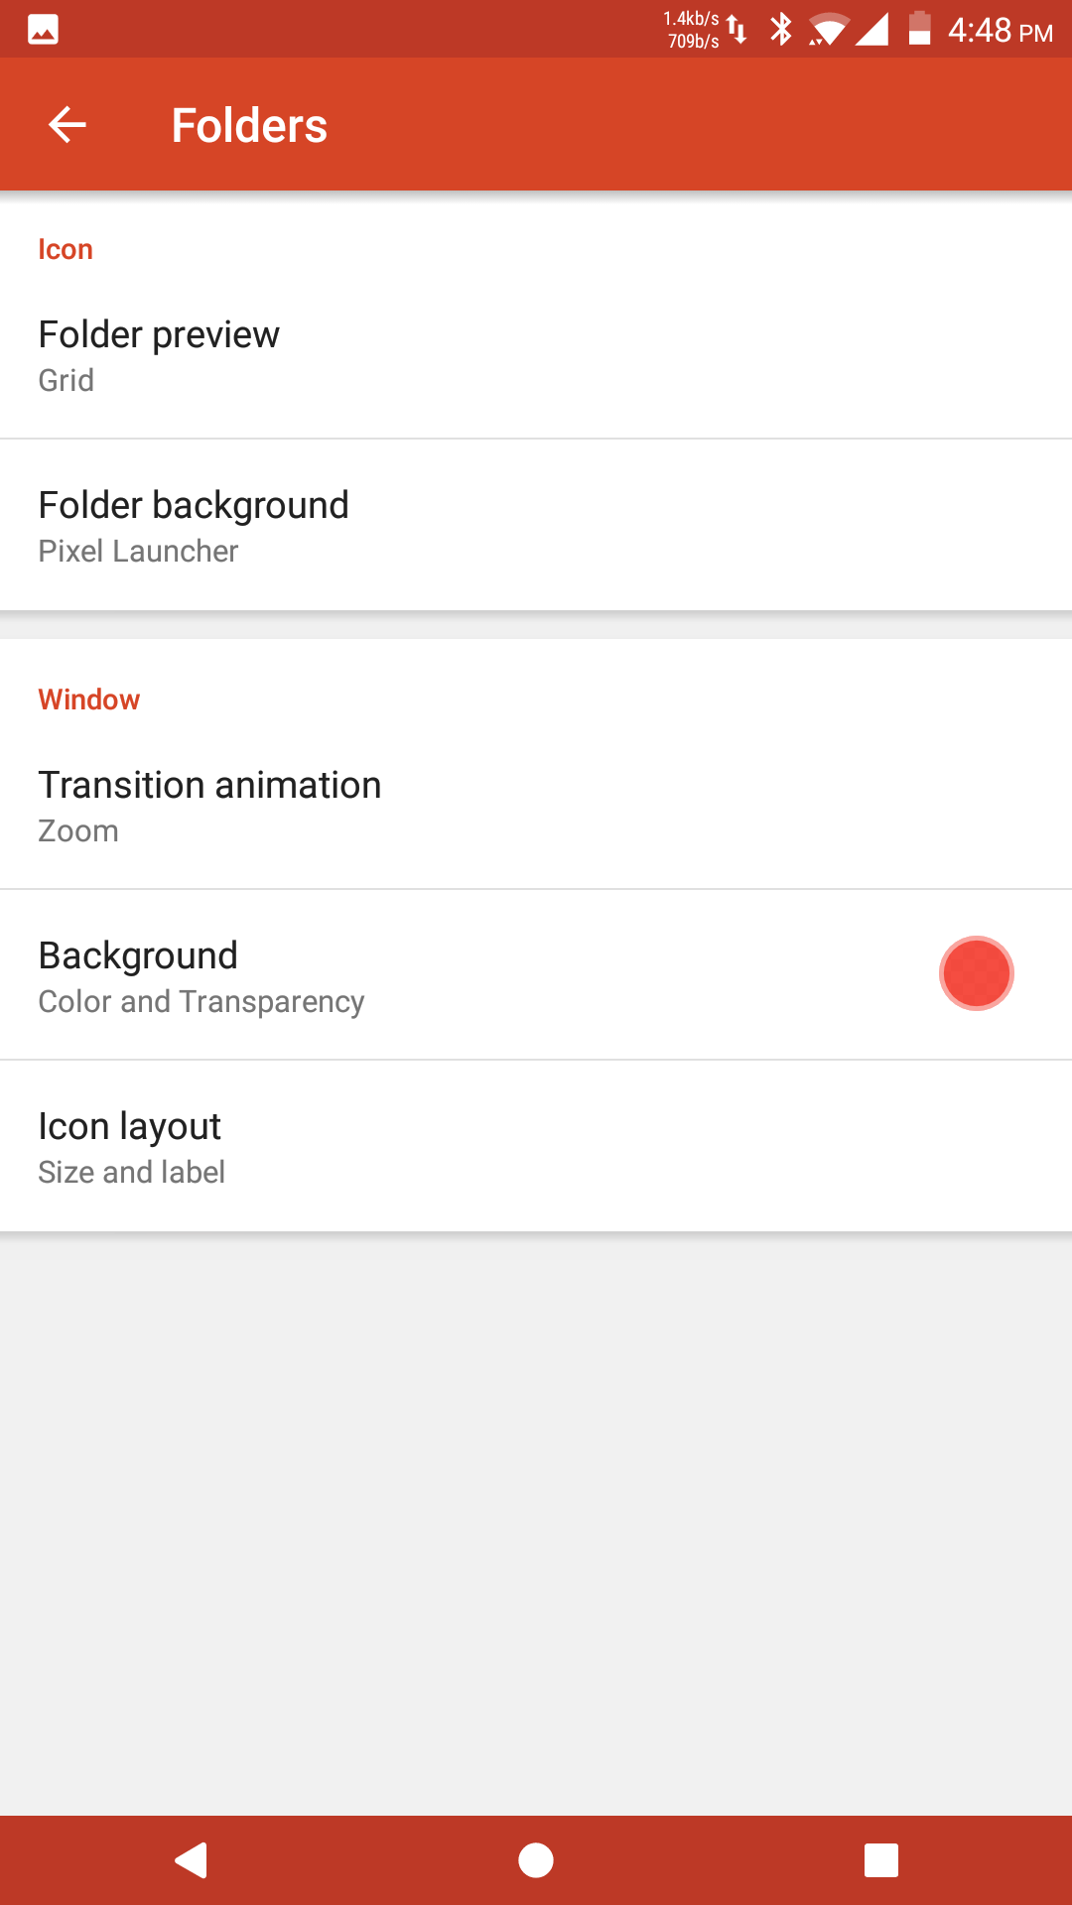The height and width of the screenshot is (1905, 1072).
Task: Tap the network speed indicator arrows
Action: pos(737,30)
